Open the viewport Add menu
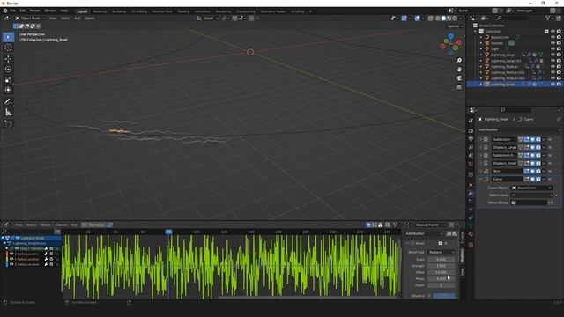Screen dimensions: 564x317 (x=78, y=18)
